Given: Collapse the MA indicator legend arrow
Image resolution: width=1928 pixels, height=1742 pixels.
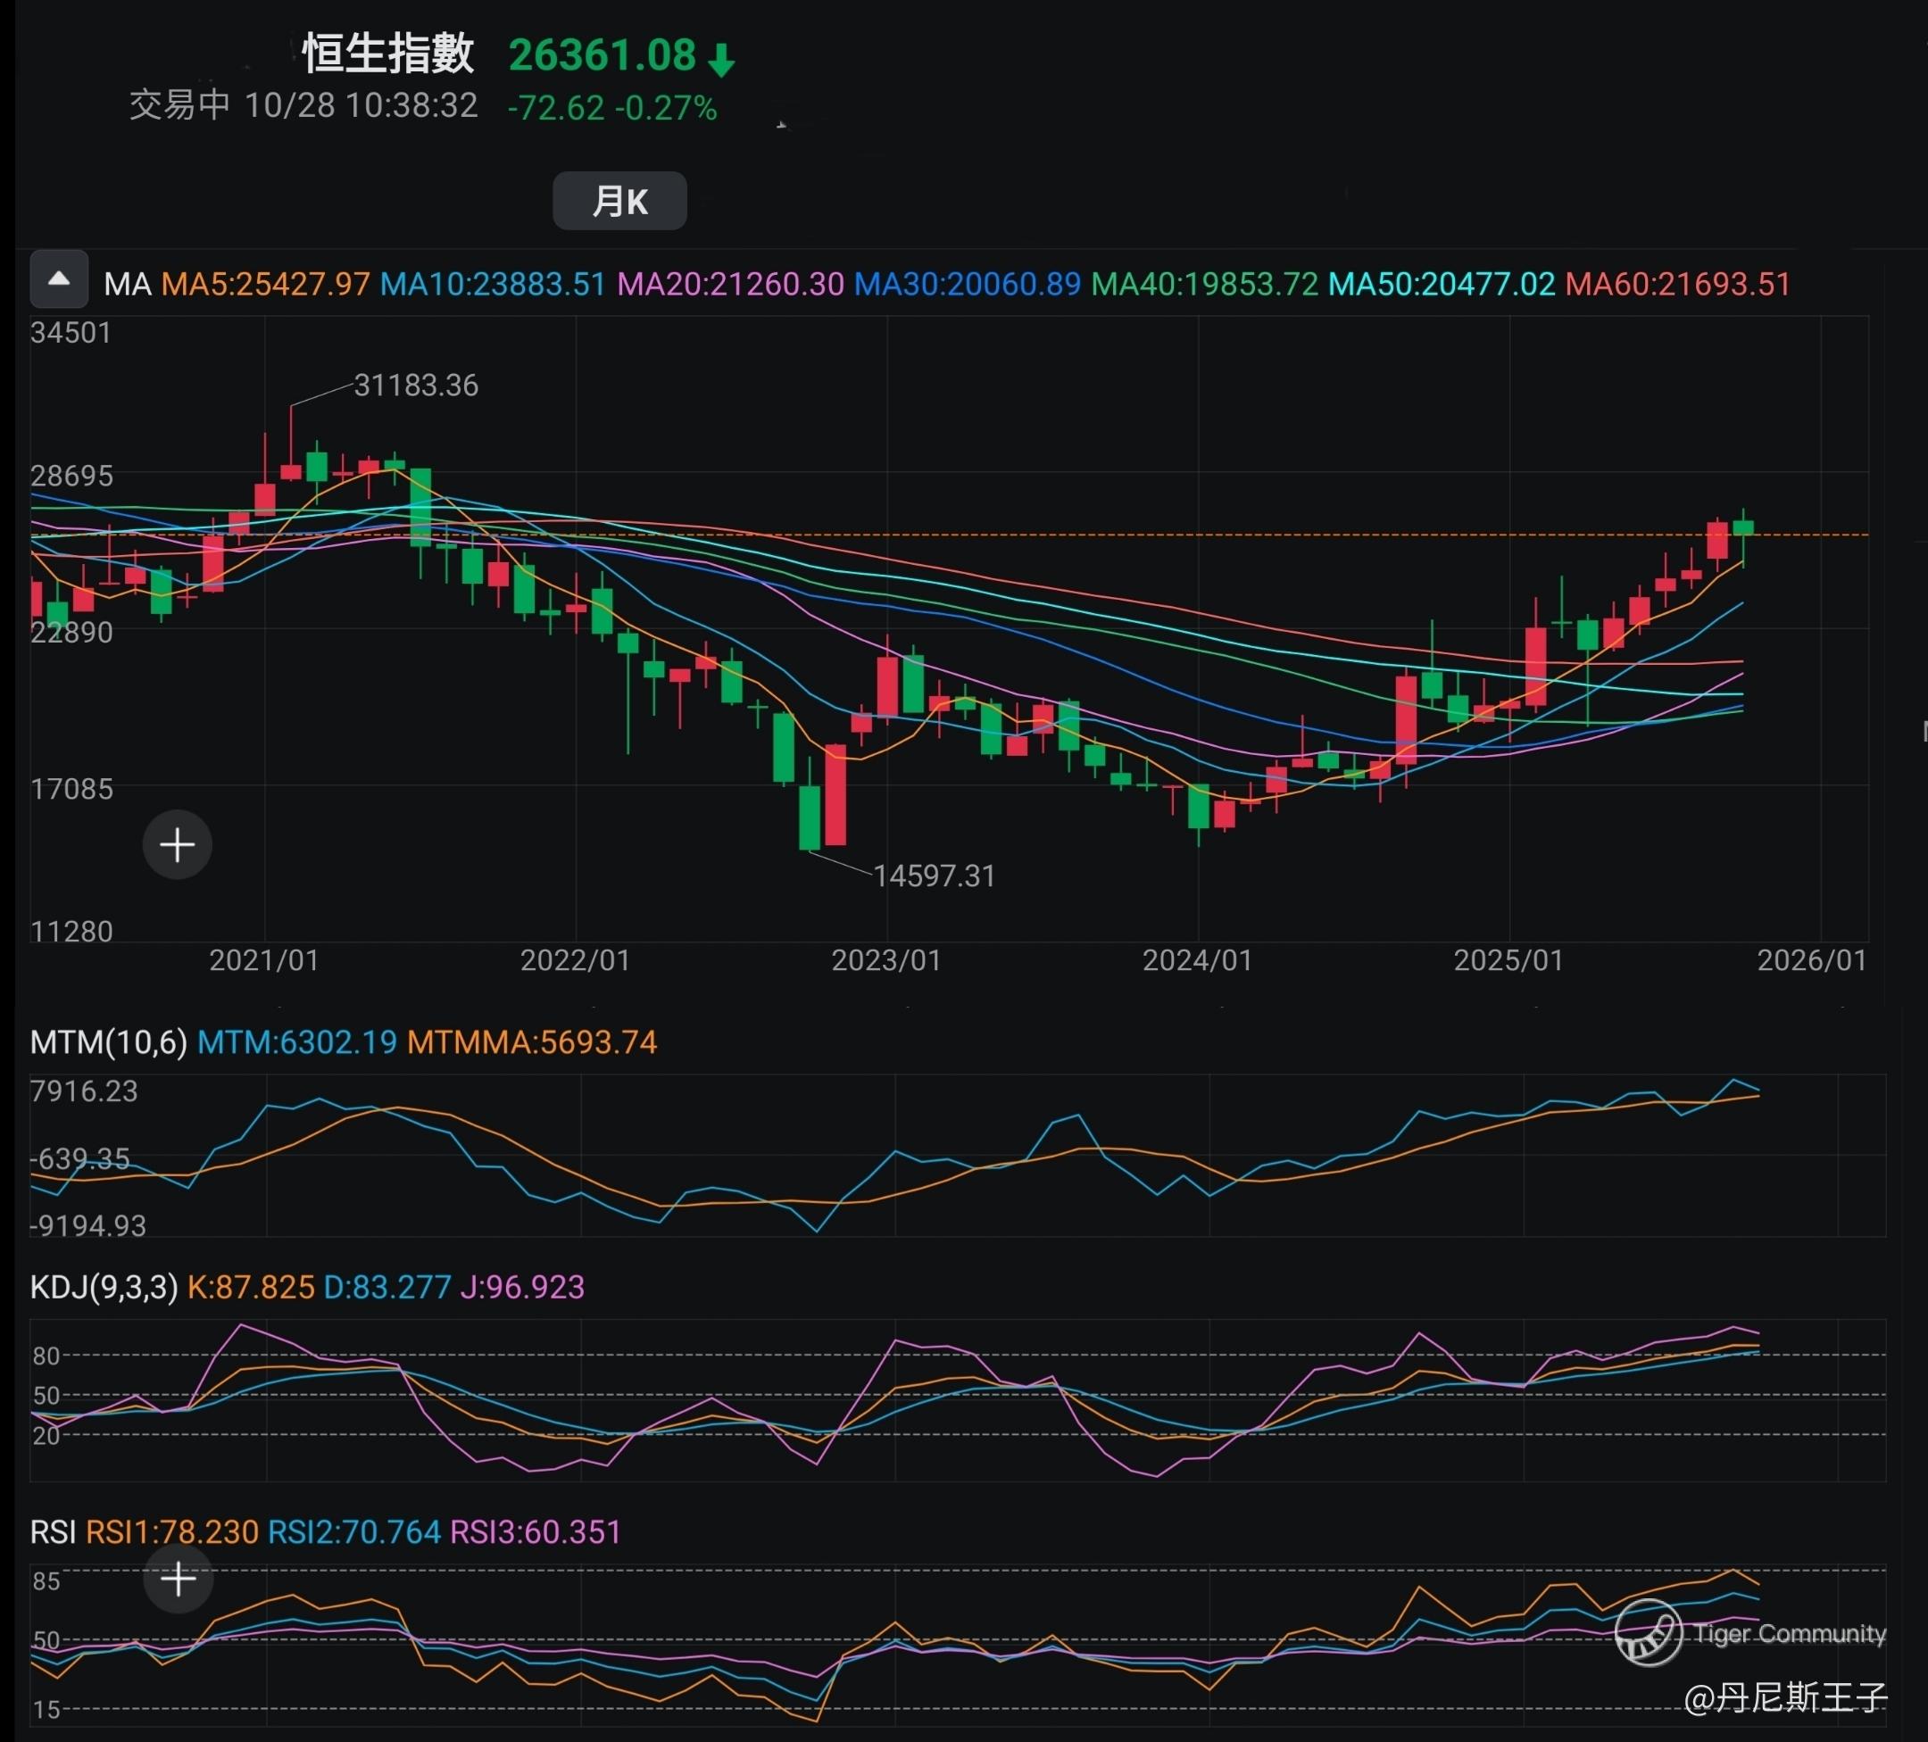Looking at the screenshot, I should [58, 280].
